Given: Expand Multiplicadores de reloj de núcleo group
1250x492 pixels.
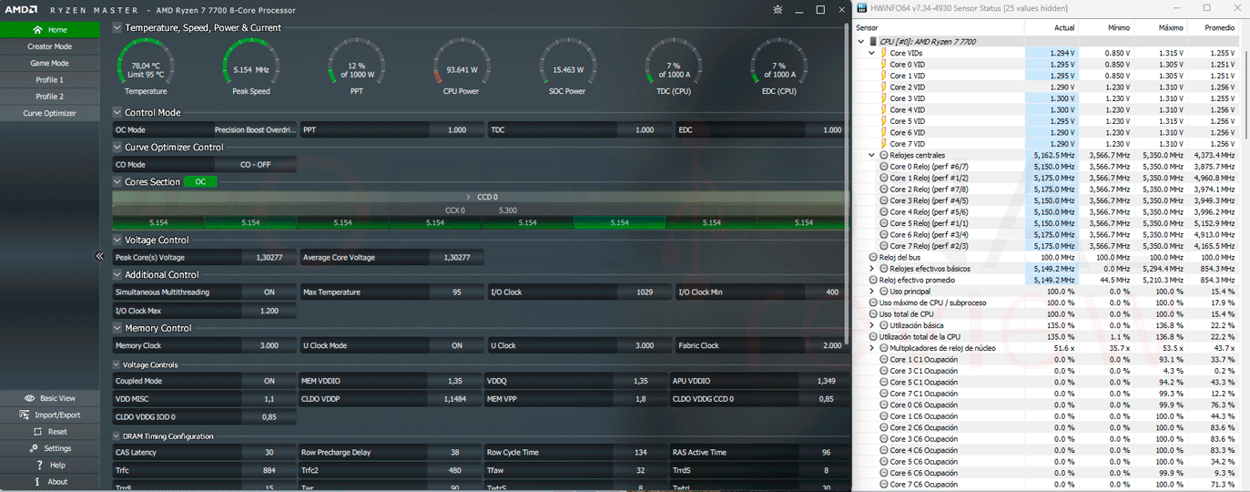Looking at the screenshot, I should (x=871, y=348).
